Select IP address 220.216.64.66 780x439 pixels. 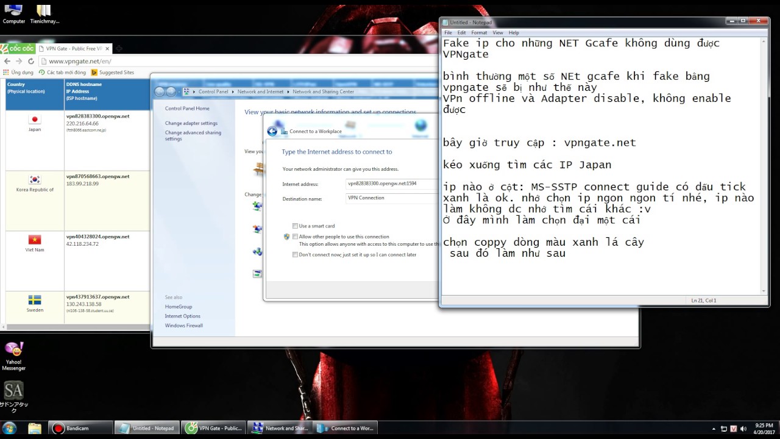click(82, 123)
